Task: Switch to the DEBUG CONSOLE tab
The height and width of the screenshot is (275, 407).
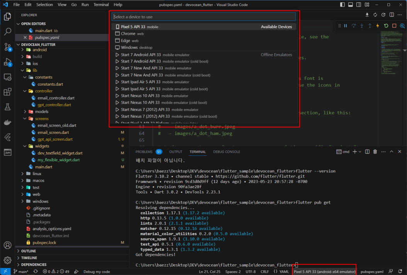Action: (226, 152)
